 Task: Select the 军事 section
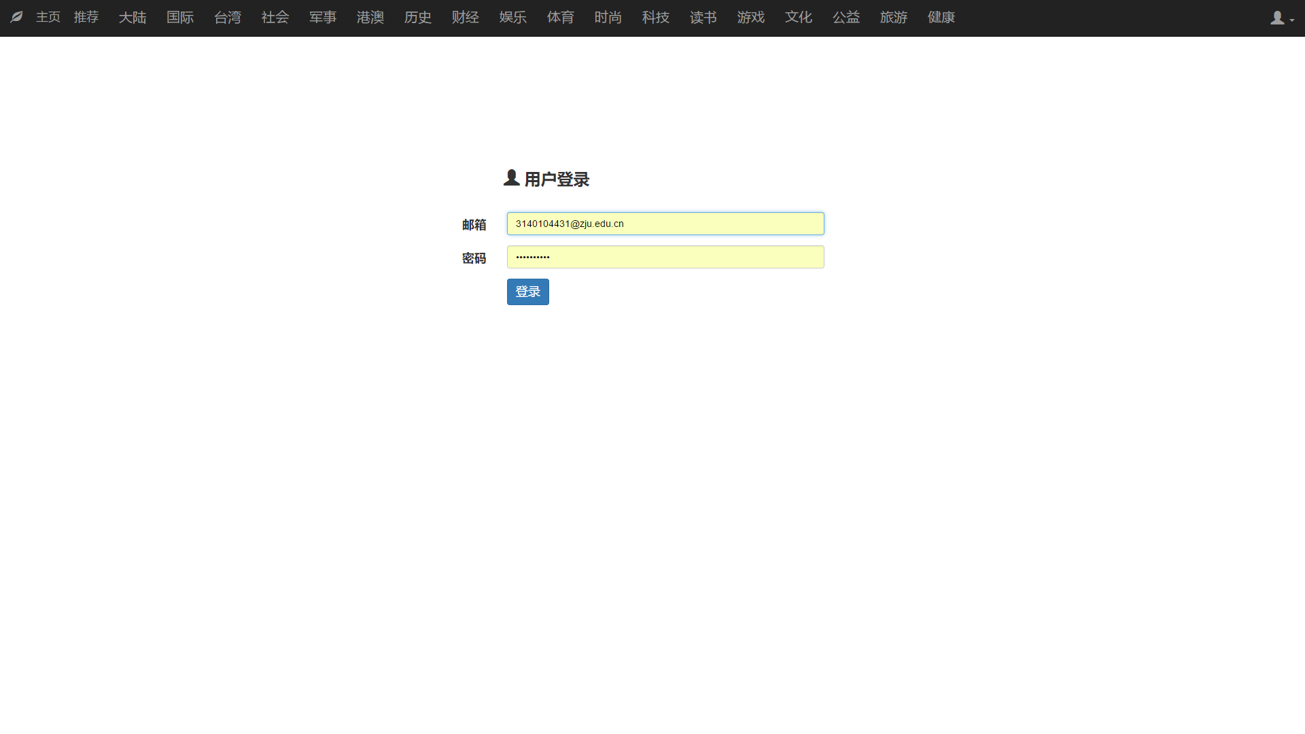[323, 17]
